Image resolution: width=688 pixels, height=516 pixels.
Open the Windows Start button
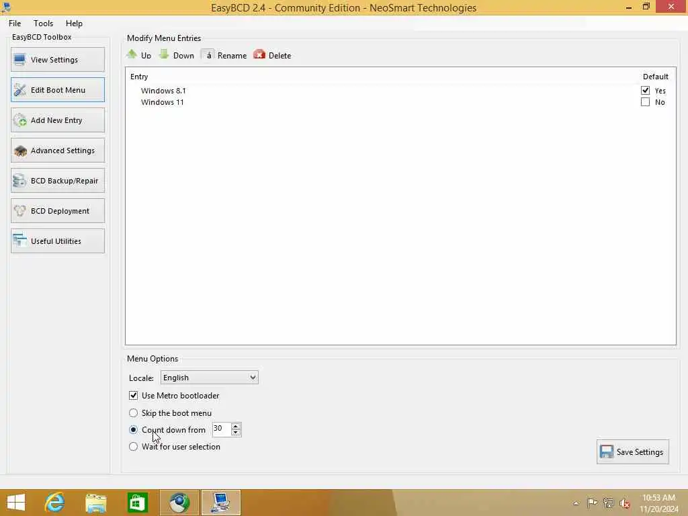click(x=16, y=503)
